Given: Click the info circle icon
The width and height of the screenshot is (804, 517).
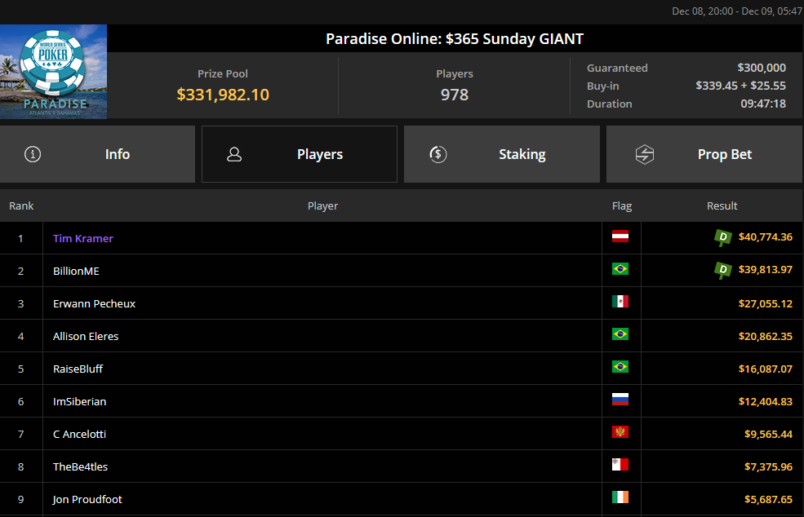Looking at the screenshot, I should tap(33, 154).
